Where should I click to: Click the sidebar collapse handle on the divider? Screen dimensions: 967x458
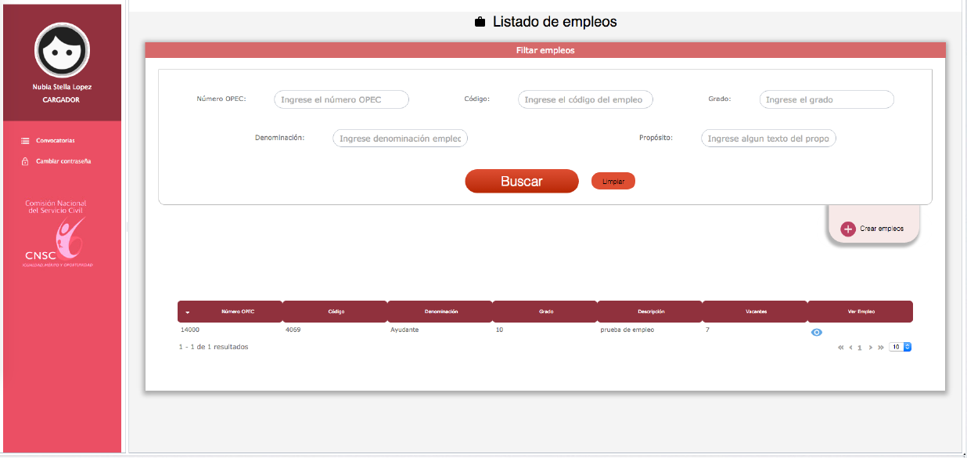pos(127,227)
